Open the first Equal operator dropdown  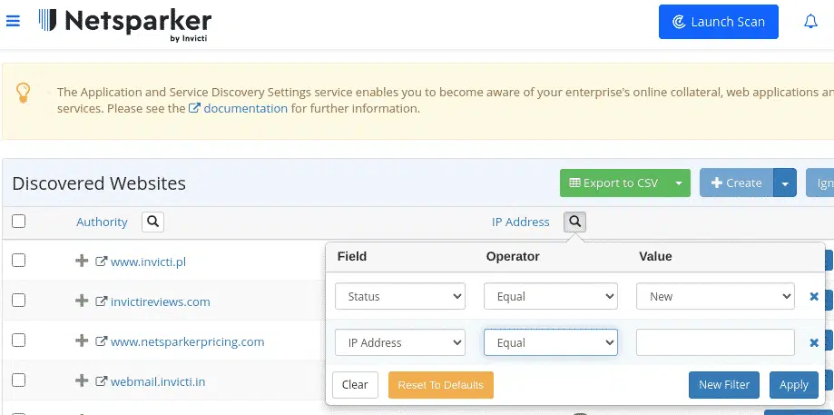point(551,296)
